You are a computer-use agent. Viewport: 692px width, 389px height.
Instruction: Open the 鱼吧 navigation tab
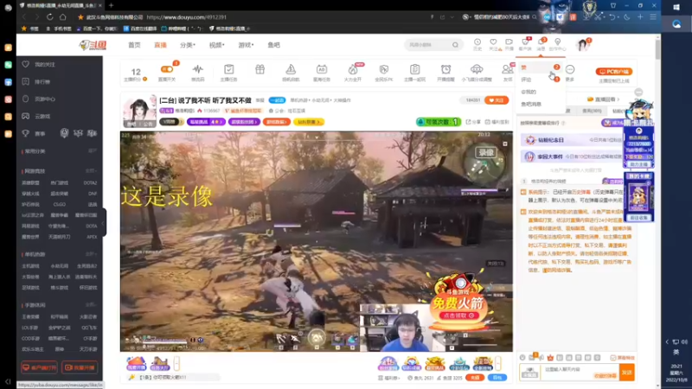point(273,45)
